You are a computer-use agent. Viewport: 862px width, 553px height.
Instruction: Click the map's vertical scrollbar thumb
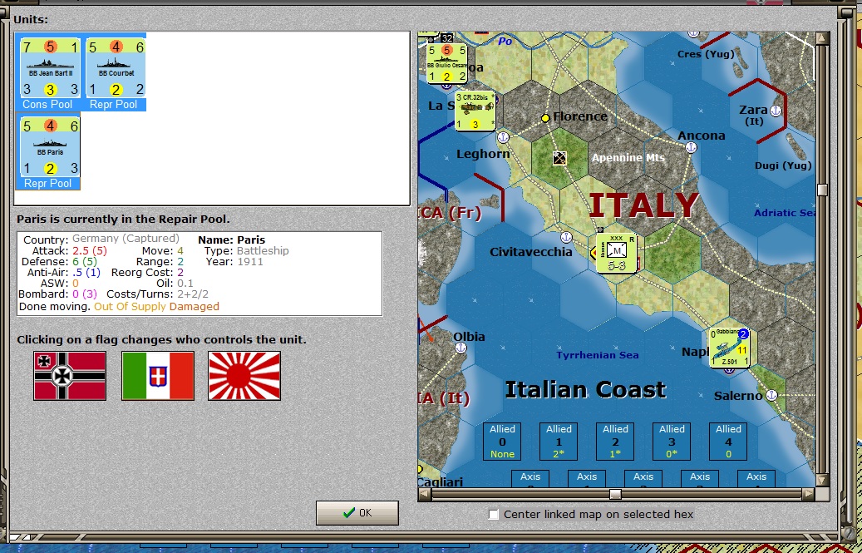click(822, 190)
